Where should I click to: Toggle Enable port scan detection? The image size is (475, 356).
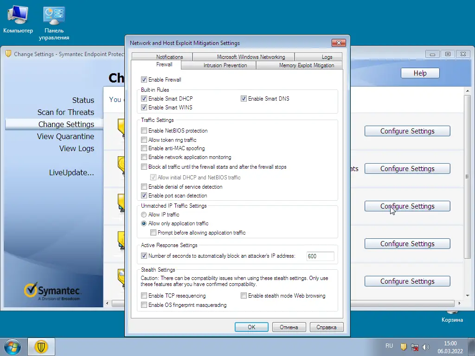tap(144, 196)
